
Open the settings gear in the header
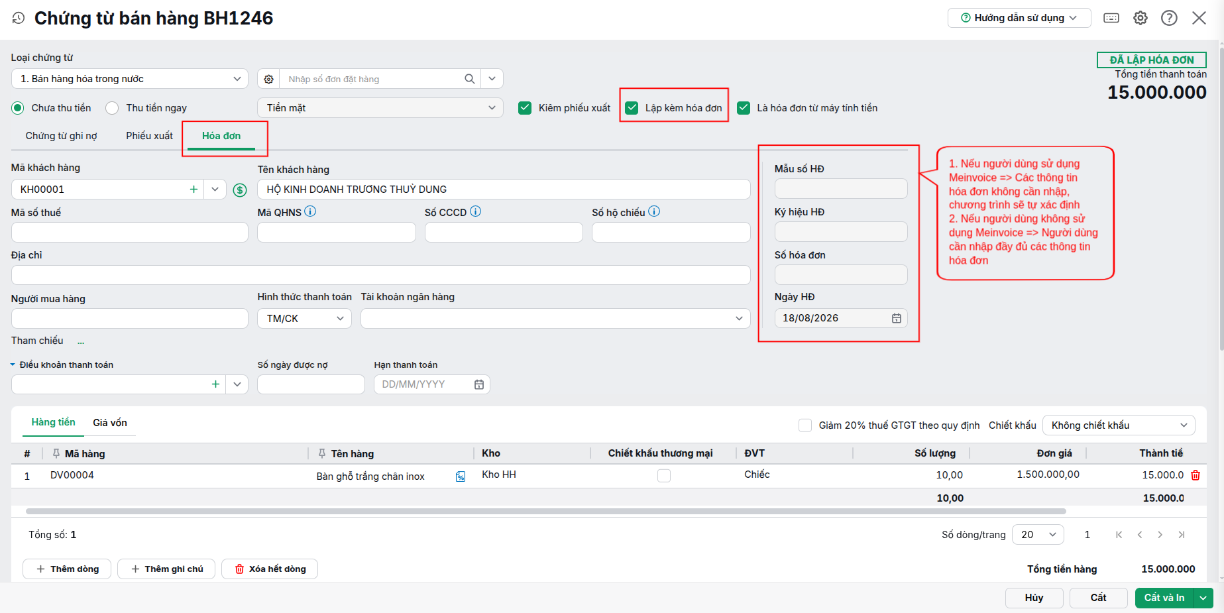pos(1141,18)
